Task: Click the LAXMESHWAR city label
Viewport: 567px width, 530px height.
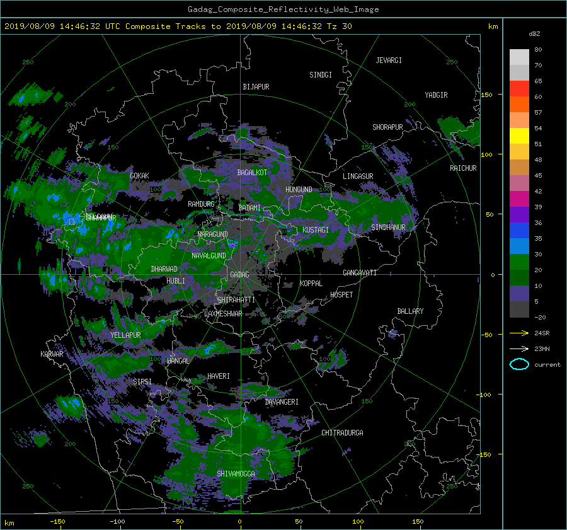Action: point(223,314)
